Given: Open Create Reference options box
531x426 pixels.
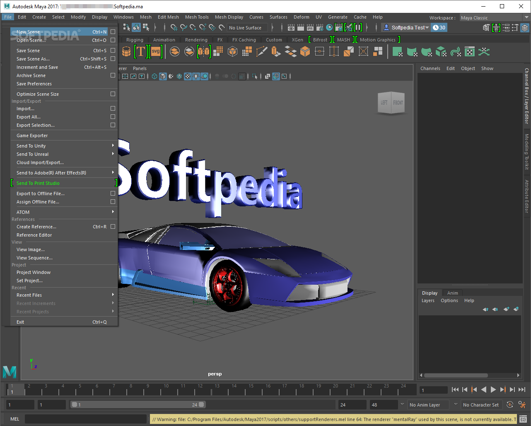Looking at the screenshot, I should [113, 227].
